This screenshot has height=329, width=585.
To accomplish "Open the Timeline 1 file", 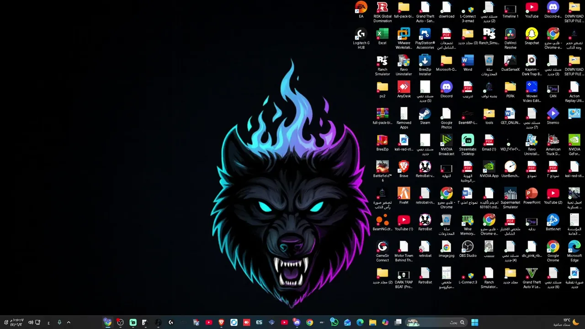I will point(511,11).
